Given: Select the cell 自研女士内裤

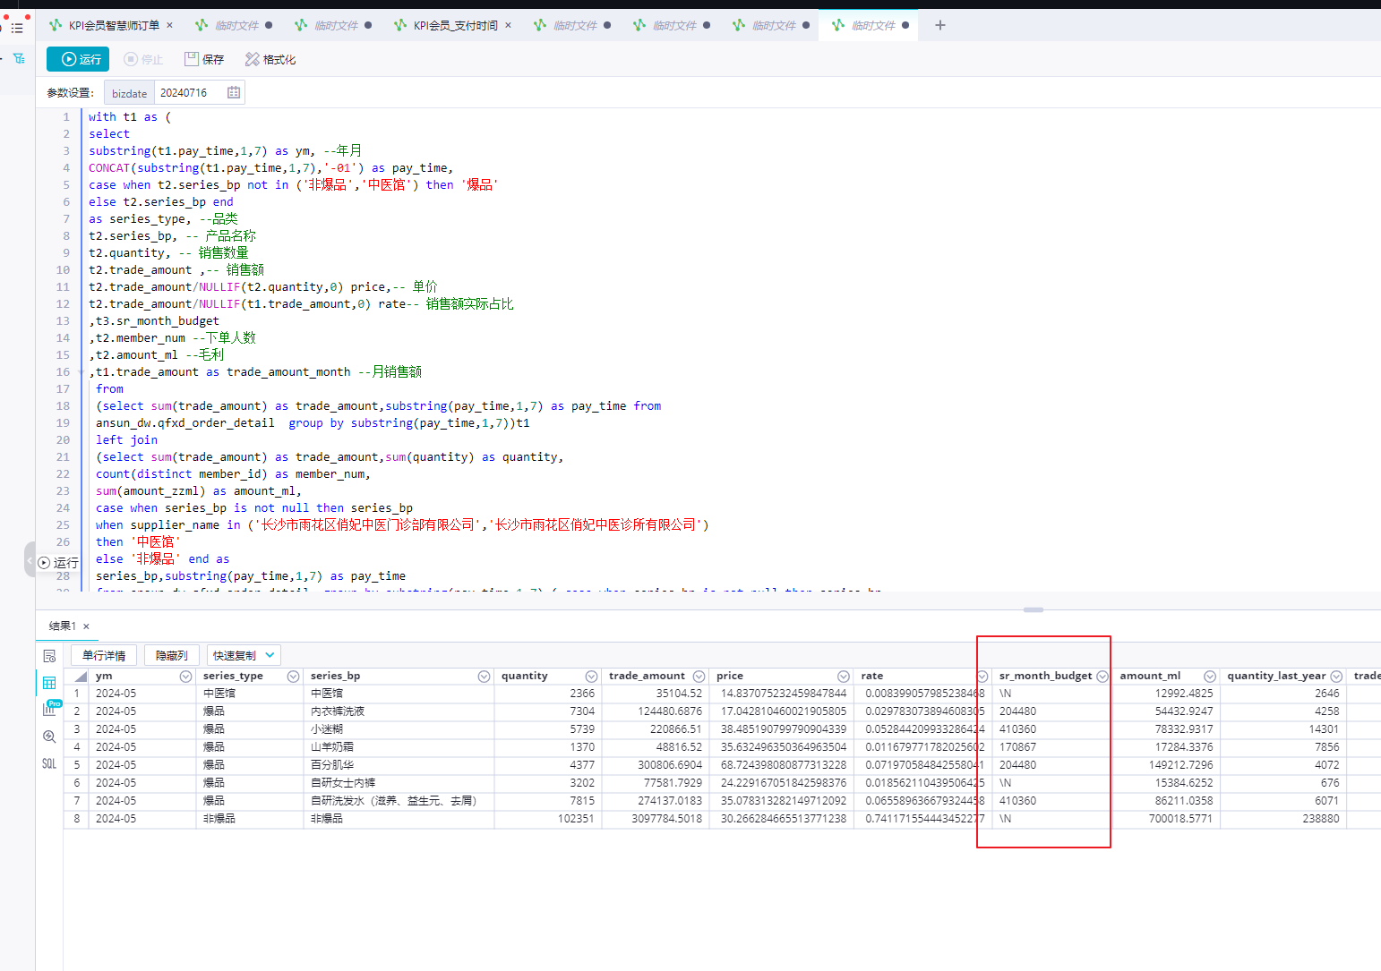Looking at the screenshot, I should 399,783.
